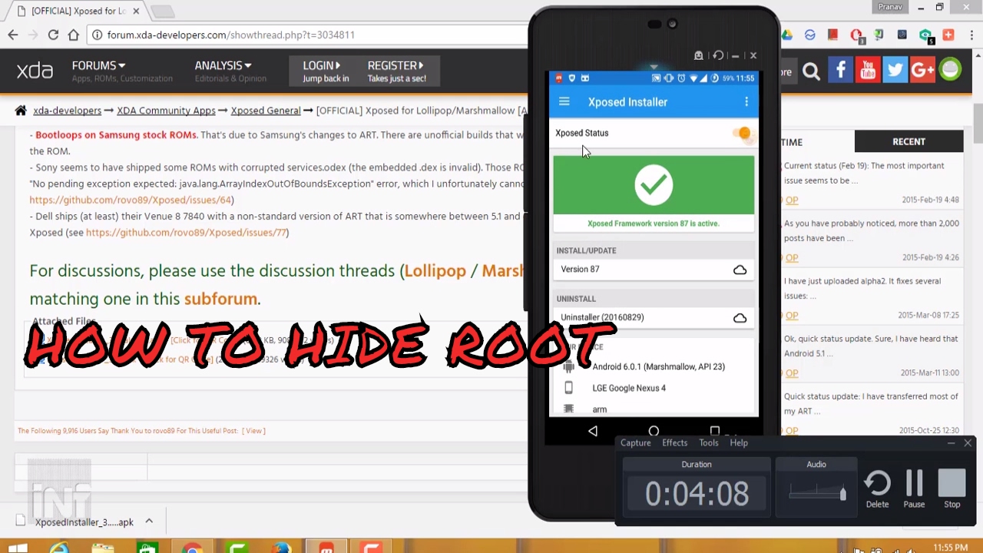Click LOGIN Jump back in
Screen dimensions: 983x553
click(x=325, y=71)
